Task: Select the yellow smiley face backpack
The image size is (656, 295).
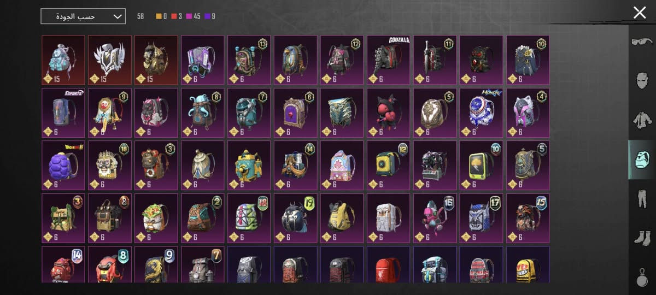Action: point(528,265)
